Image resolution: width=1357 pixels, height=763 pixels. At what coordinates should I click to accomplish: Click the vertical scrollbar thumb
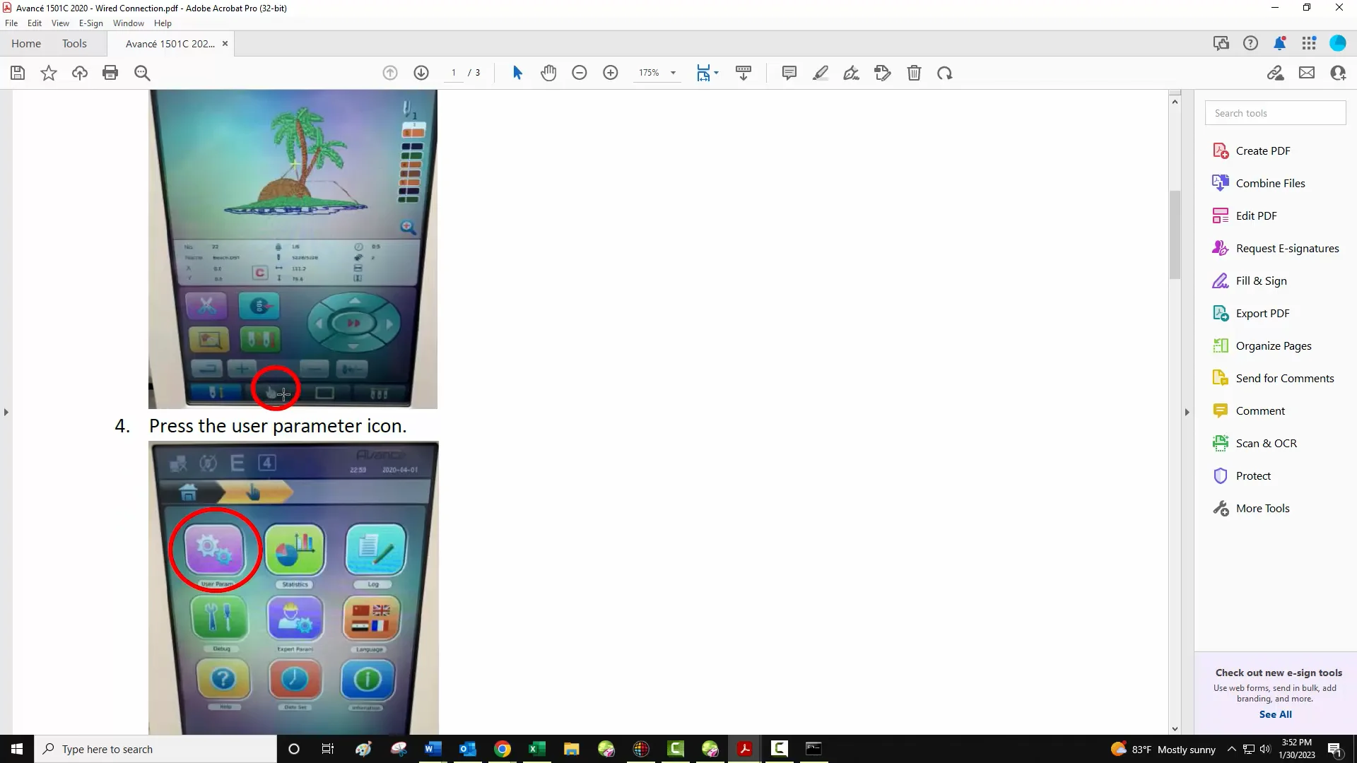[x=1175, y=235]
